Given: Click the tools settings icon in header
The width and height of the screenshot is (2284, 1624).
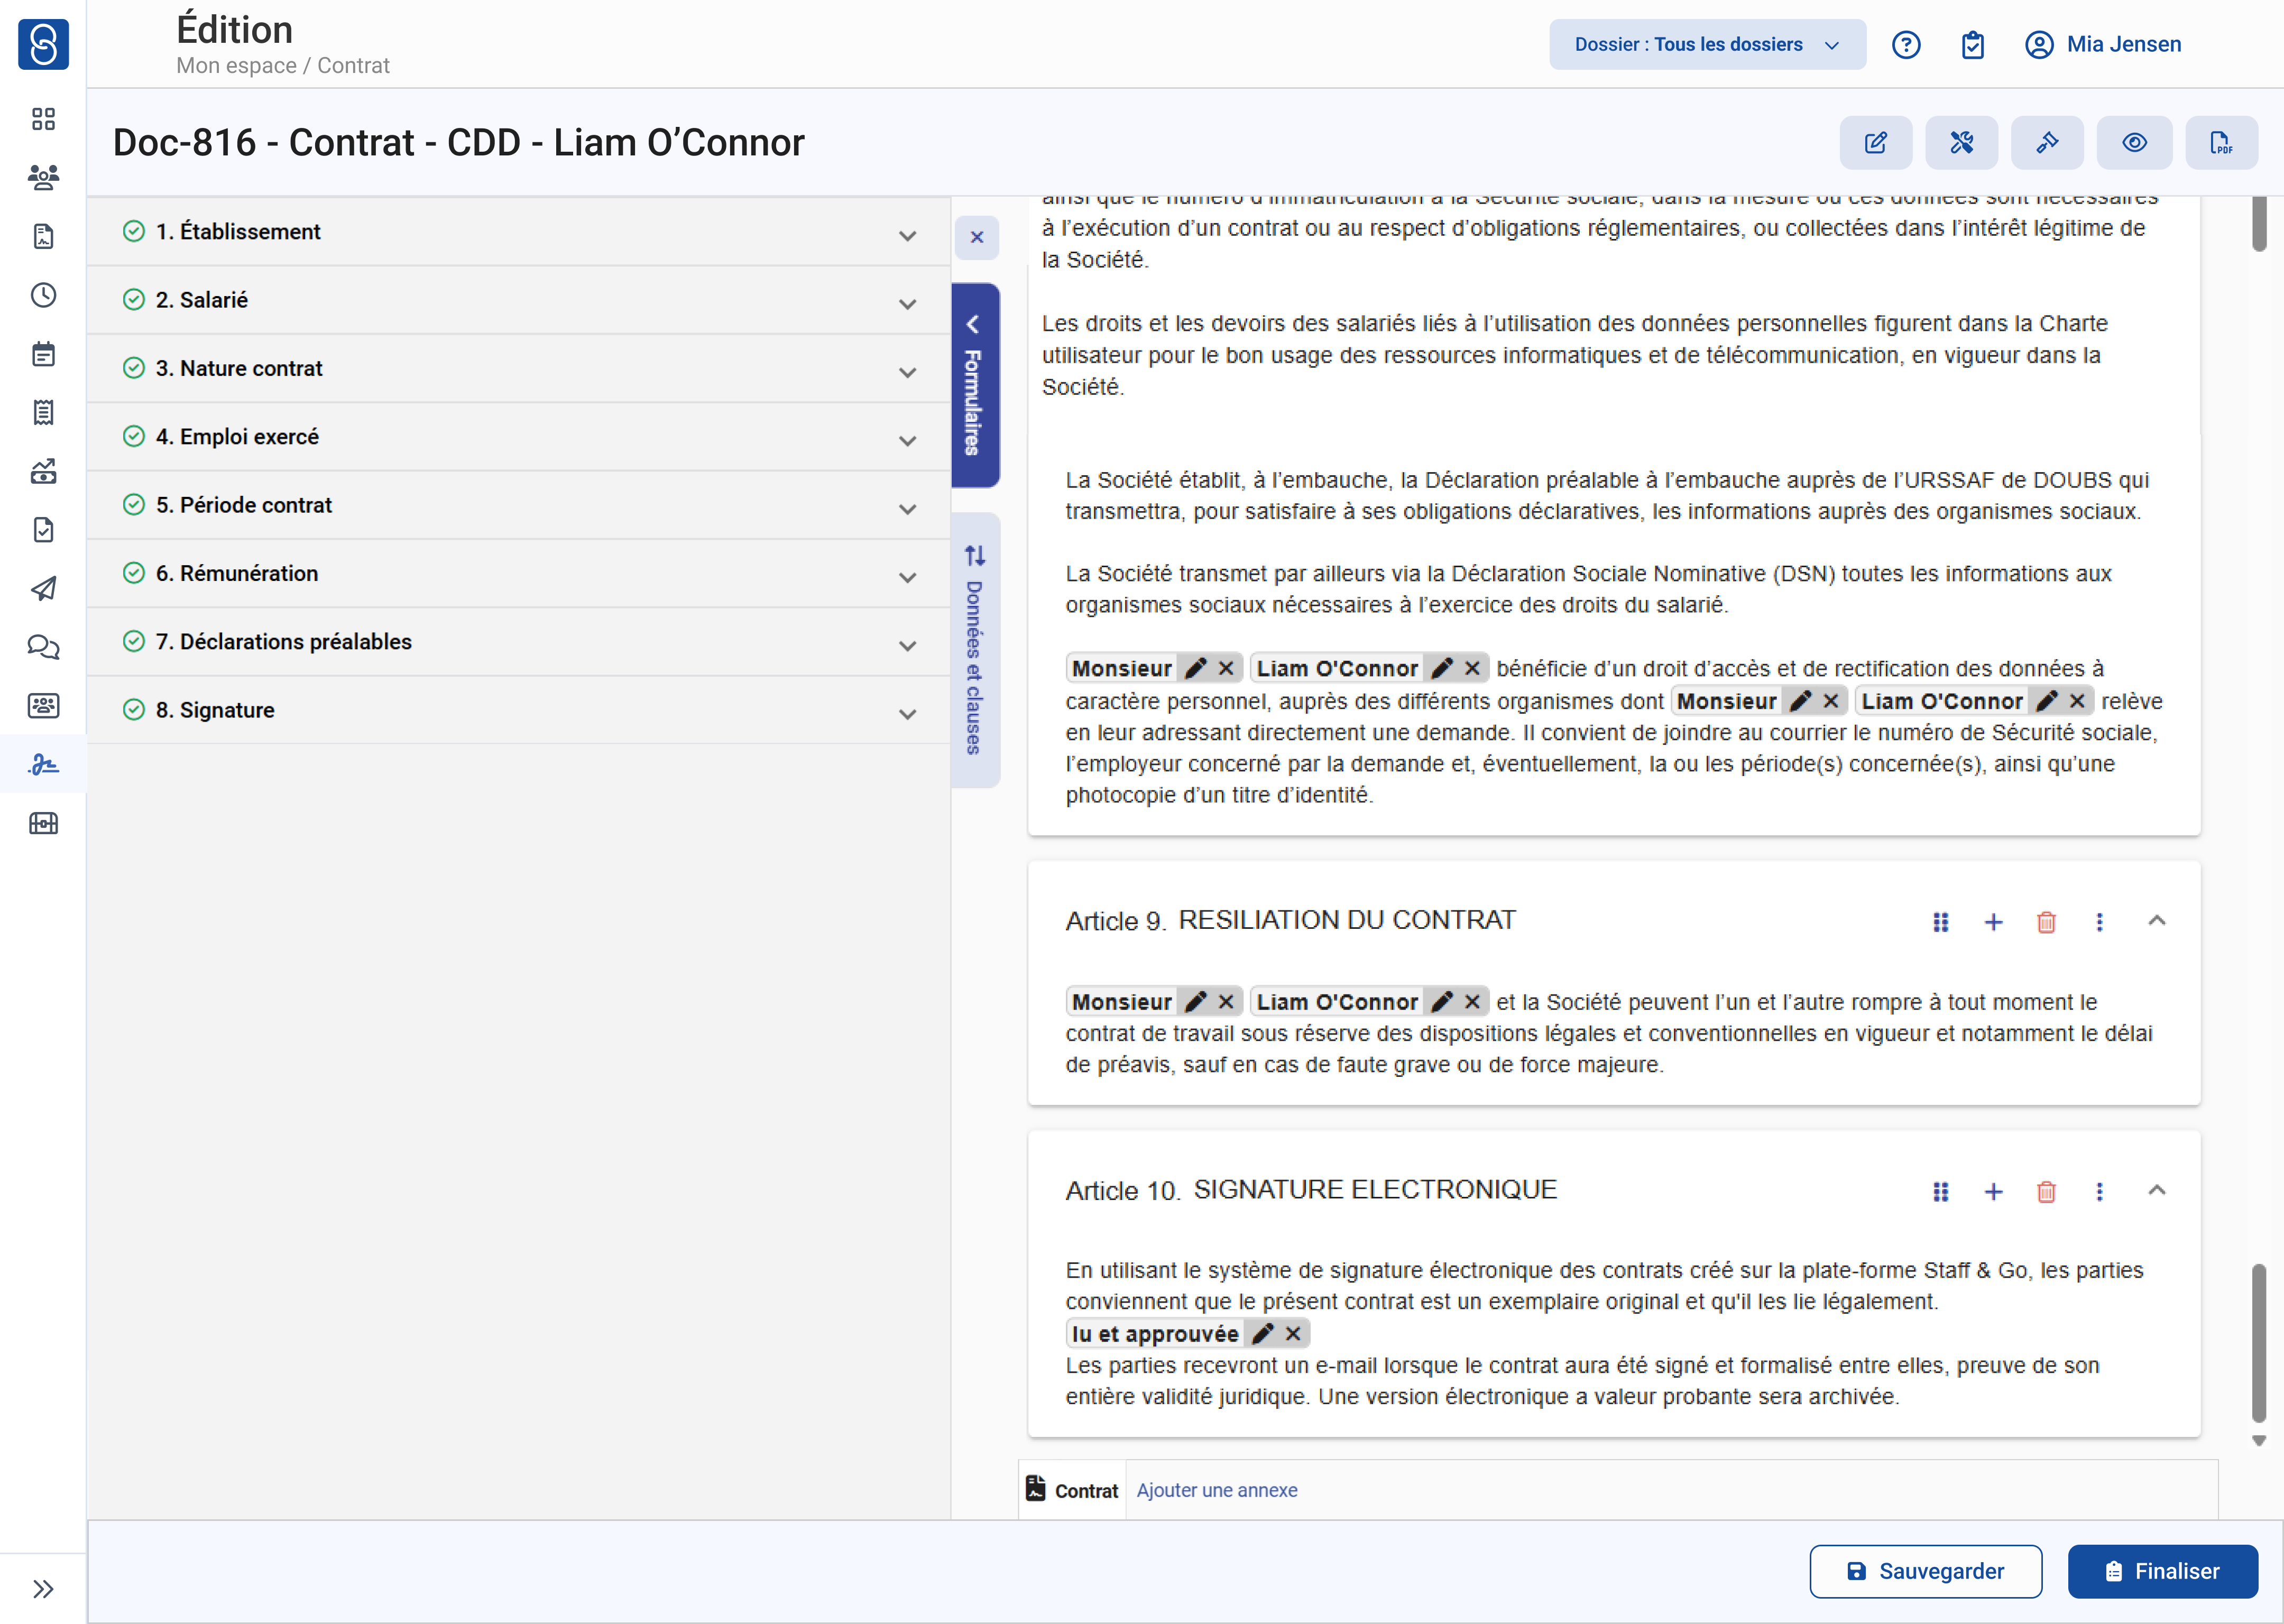Looking at the screenshot, I should pyautogui.click(x=1961, y=143).
